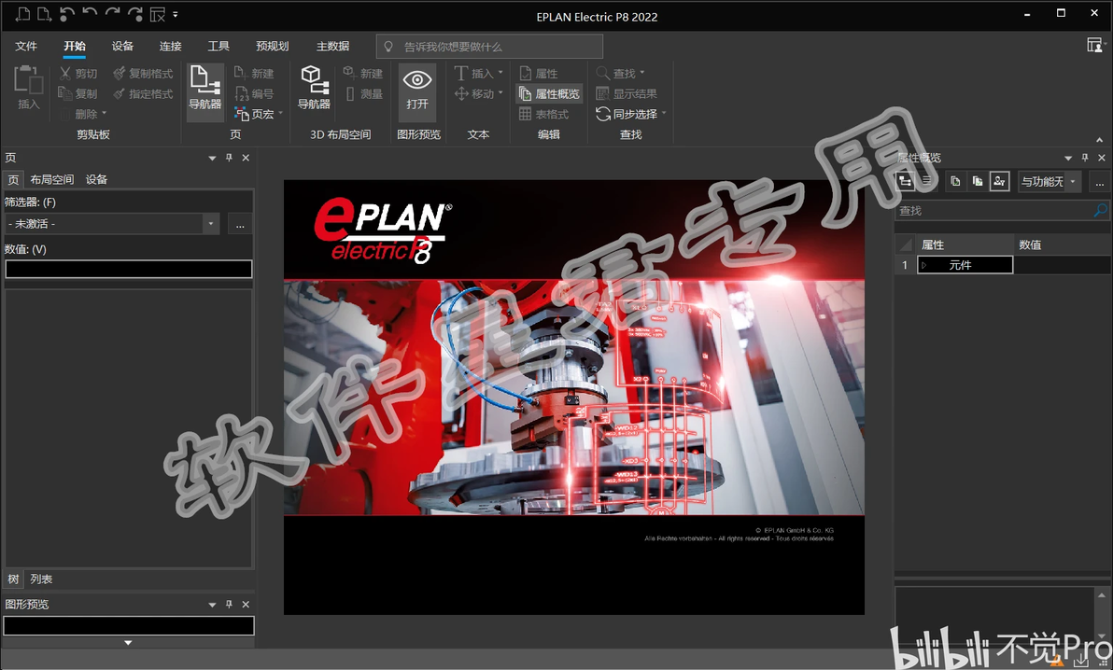Click the first copy-properties icon in 属性概览 toolbar
1113x670 pixels.
click(x=955, y=182)
